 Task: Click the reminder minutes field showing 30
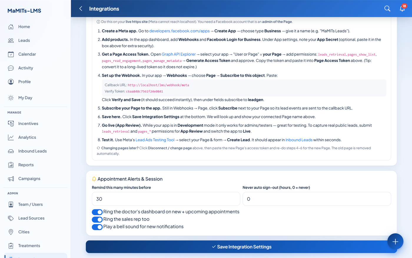[x=166, y=199]
